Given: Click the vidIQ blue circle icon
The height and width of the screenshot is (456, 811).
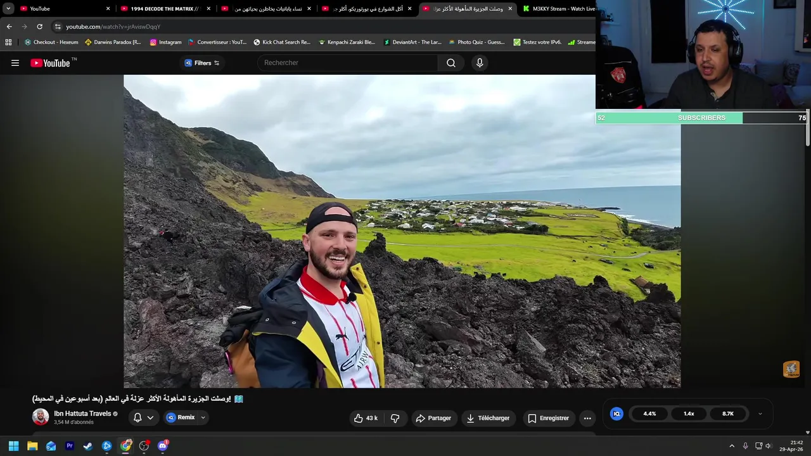Looking at the screenshot, I should 616,414.
